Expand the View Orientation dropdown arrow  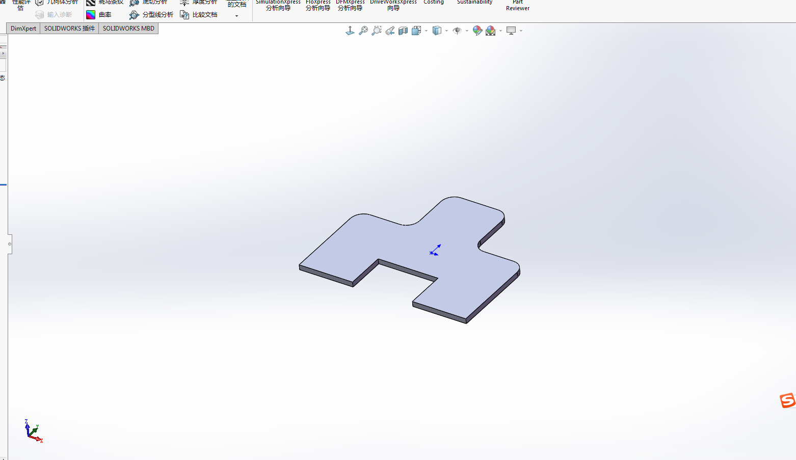[x=427, y=31]
